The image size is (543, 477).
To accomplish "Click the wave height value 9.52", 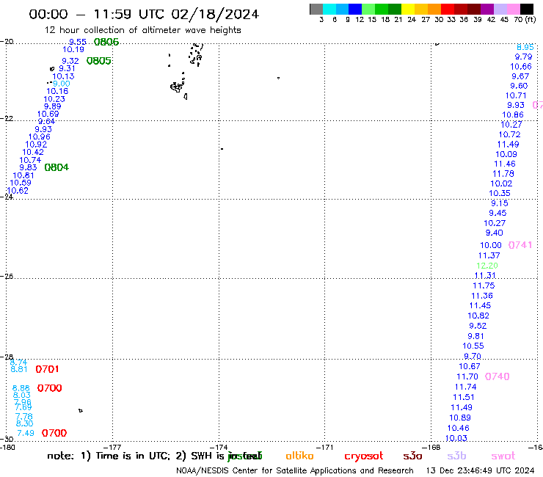I will coord(478,326).
